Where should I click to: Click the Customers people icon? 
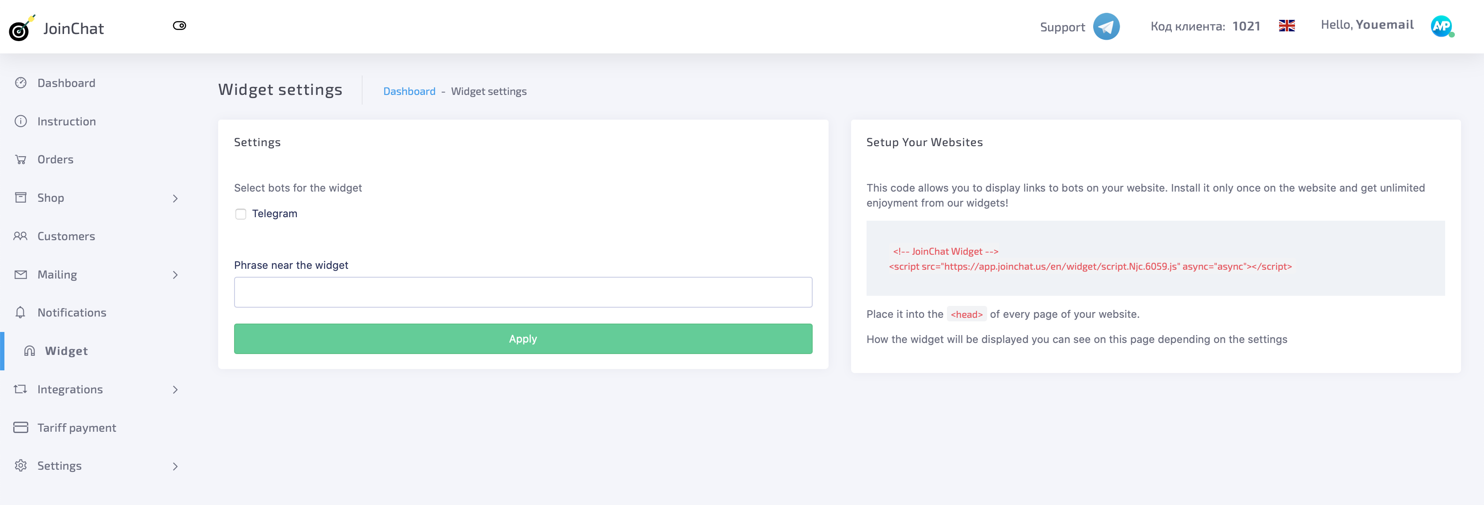[x=21, y=236]
